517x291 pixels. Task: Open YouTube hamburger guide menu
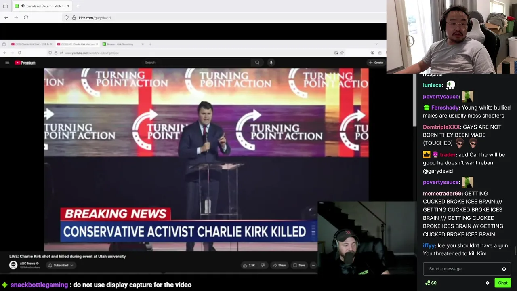7,63
